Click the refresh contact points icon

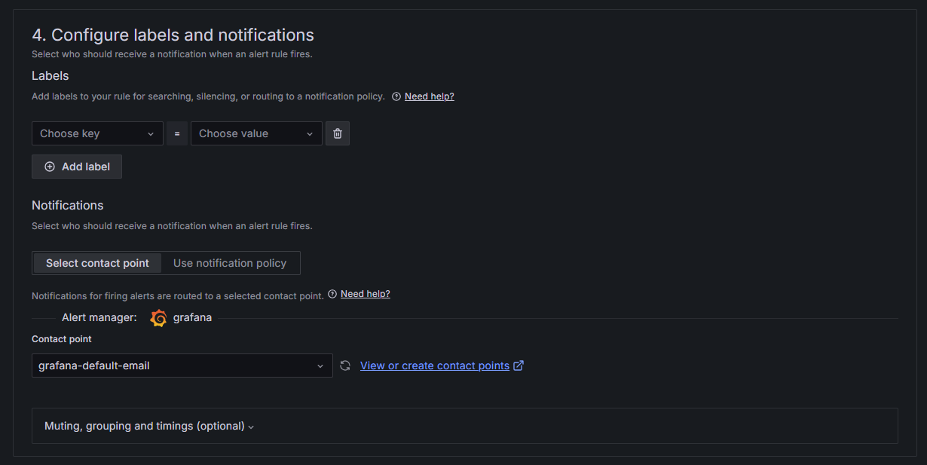[x=345, y=366]
